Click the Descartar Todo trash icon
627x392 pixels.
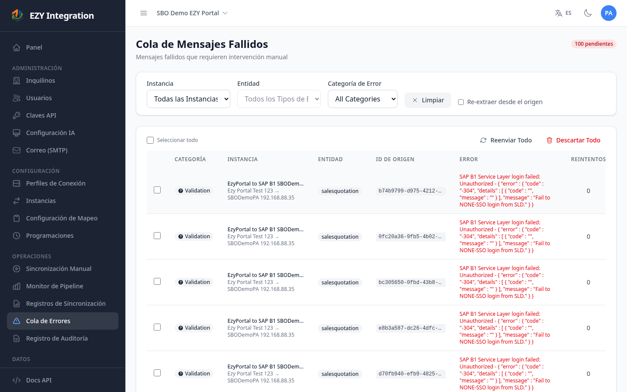(x=549, y=140)
